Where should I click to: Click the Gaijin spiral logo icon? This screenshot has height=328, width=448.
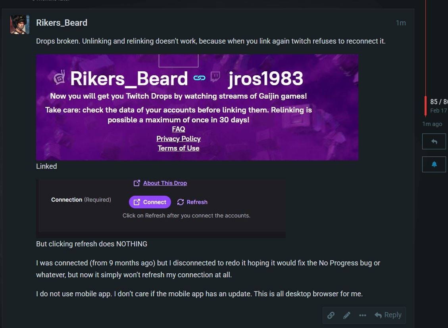click(x=60, y=77)
